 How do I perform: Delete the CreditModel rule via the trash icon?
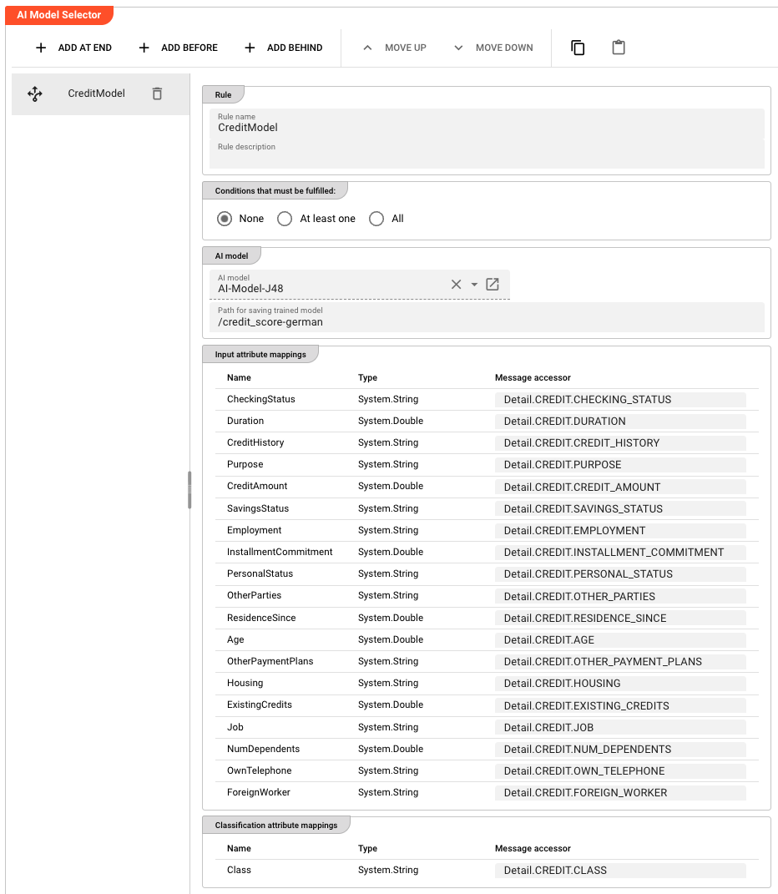point(157,93)
